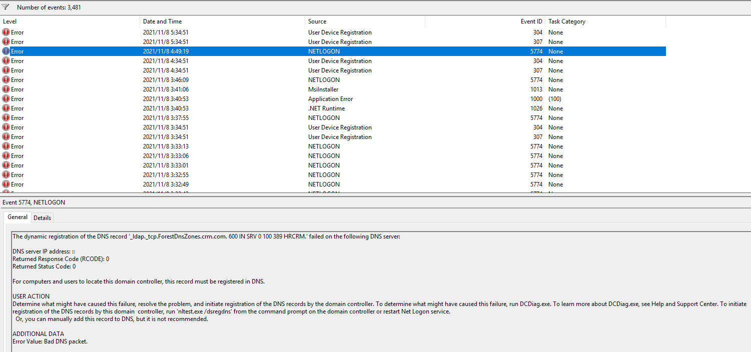Switch to the General tab
The image size is (751, 352).
[18, 217]
